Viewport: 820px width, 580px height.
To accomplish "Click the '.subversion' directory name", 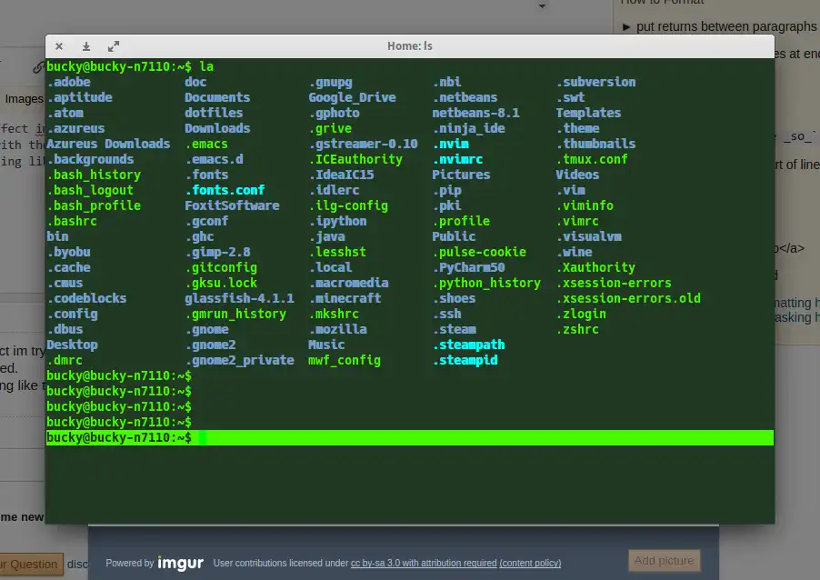I will coord(596,82).
